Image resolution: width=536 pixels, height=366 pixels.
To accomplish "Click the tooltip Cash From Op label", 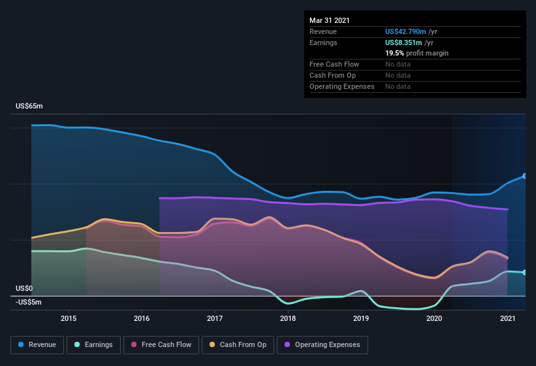I will click(x=332, y=75).
